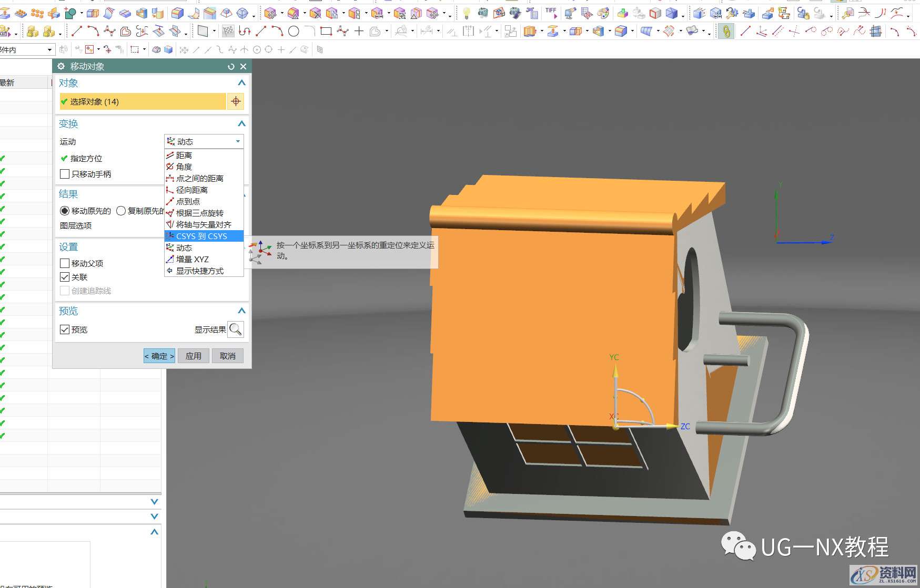Select 点到点 motion option
The width and height of the screenshot is (920, 588).
tap(188, 202)
